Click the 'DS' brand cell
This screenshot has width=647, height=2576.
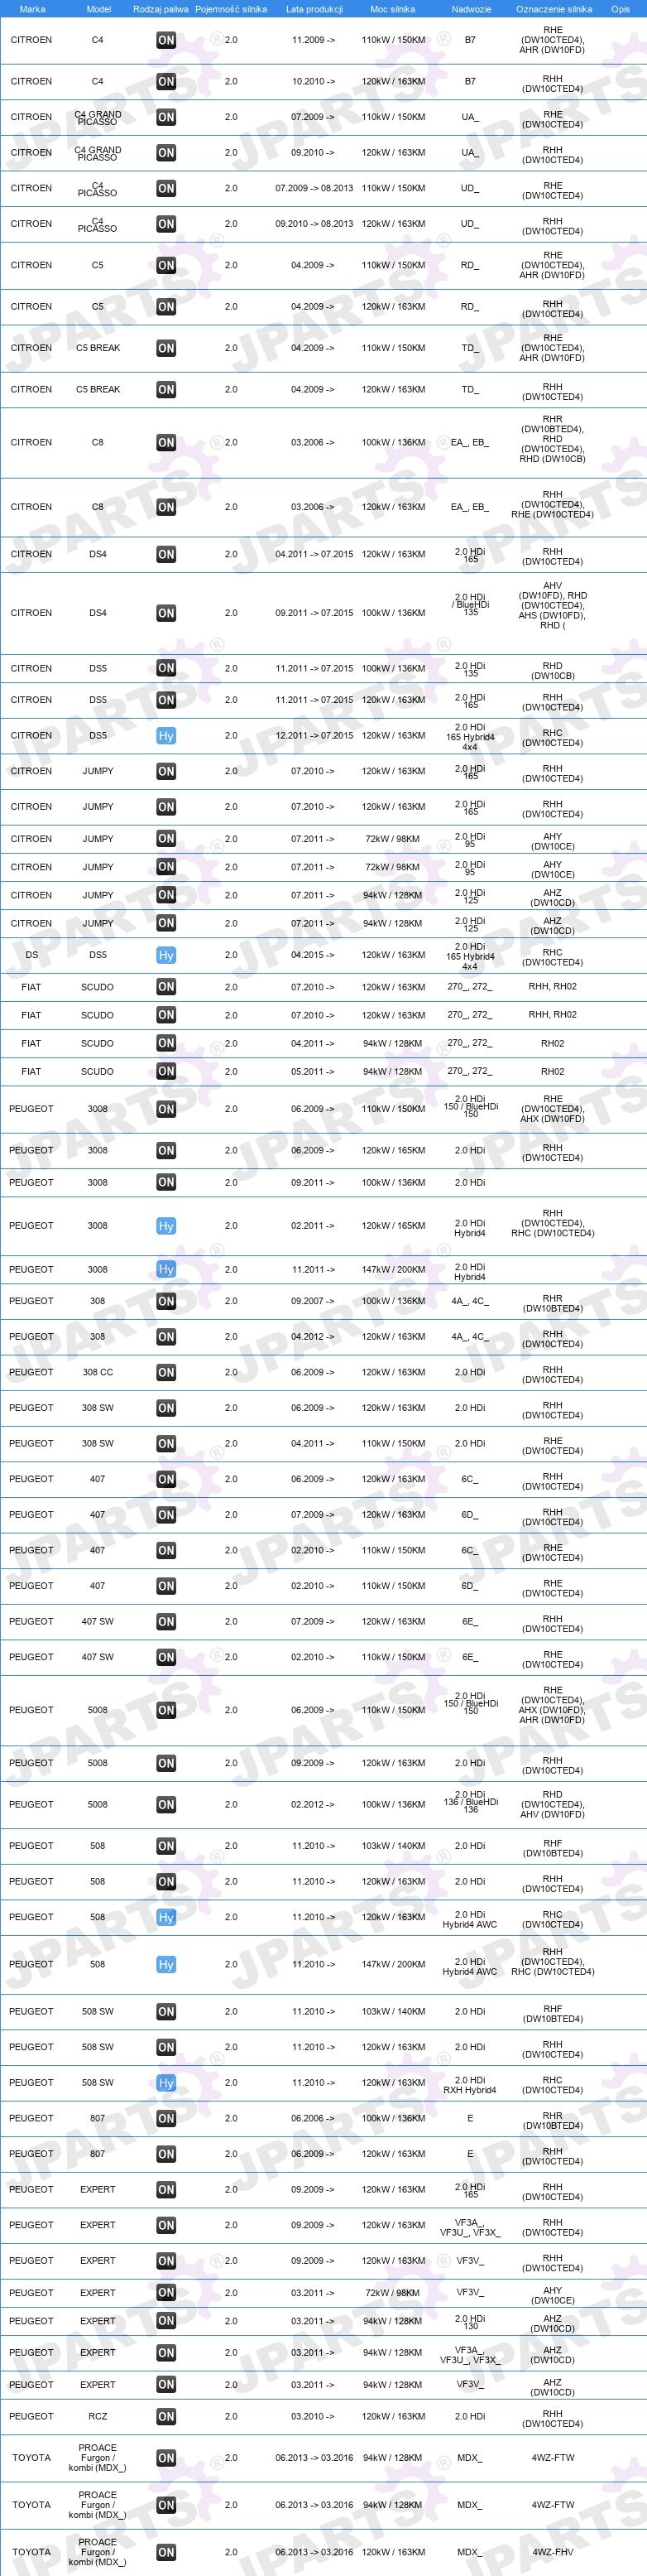[32, 955]
